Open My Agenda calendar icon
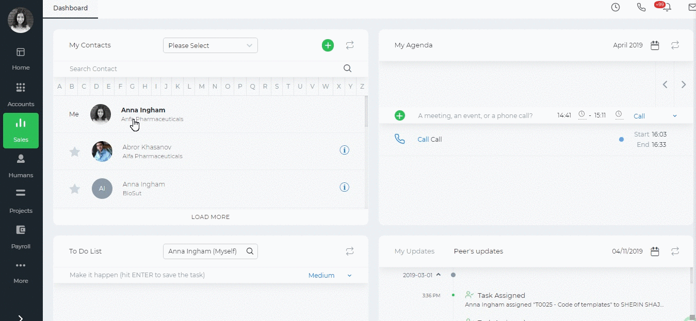696x321 pixels. point(655,45)
